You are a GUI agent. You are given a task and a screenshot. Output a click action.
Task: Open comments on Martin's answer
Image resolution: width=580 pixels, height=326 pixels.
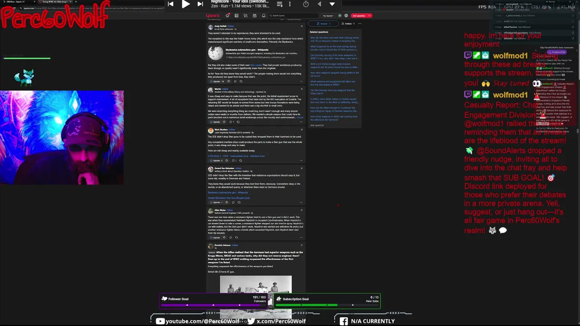(x=231, y=122)
